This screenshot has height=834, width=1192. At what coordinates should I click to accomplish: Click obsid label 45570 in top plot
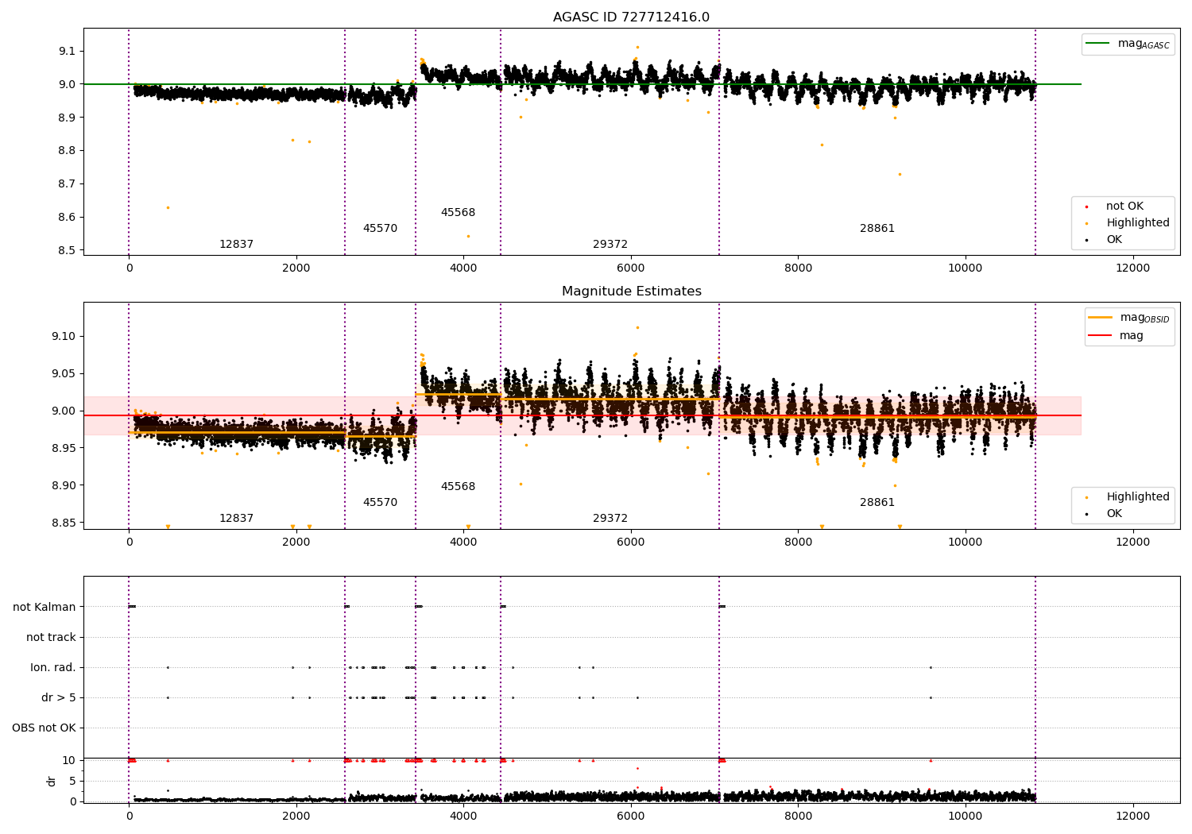coord(380,229)
